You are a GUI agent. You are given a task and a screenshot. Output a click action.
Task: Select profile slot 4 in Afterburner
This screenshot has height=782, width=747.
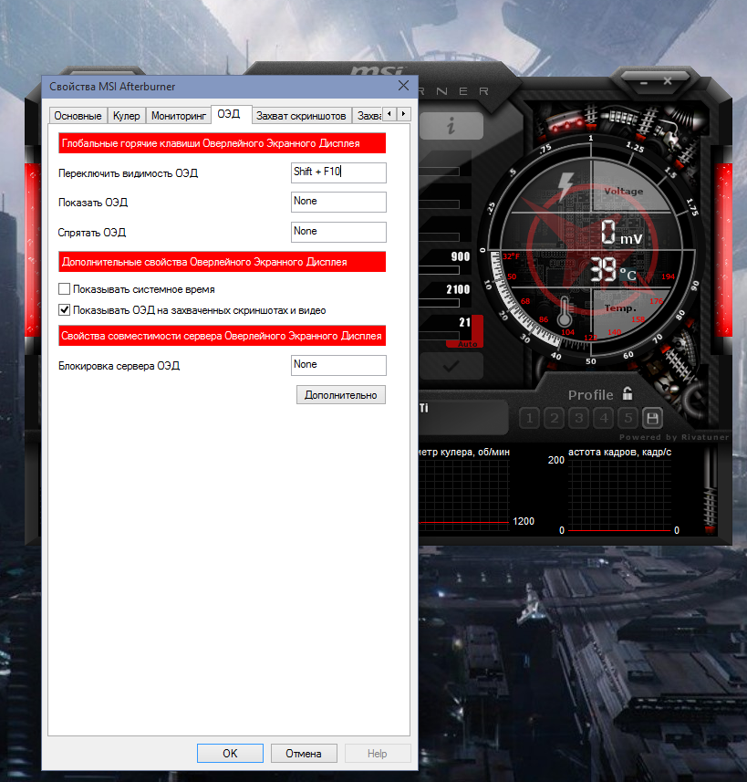click(x=604, y=418)
